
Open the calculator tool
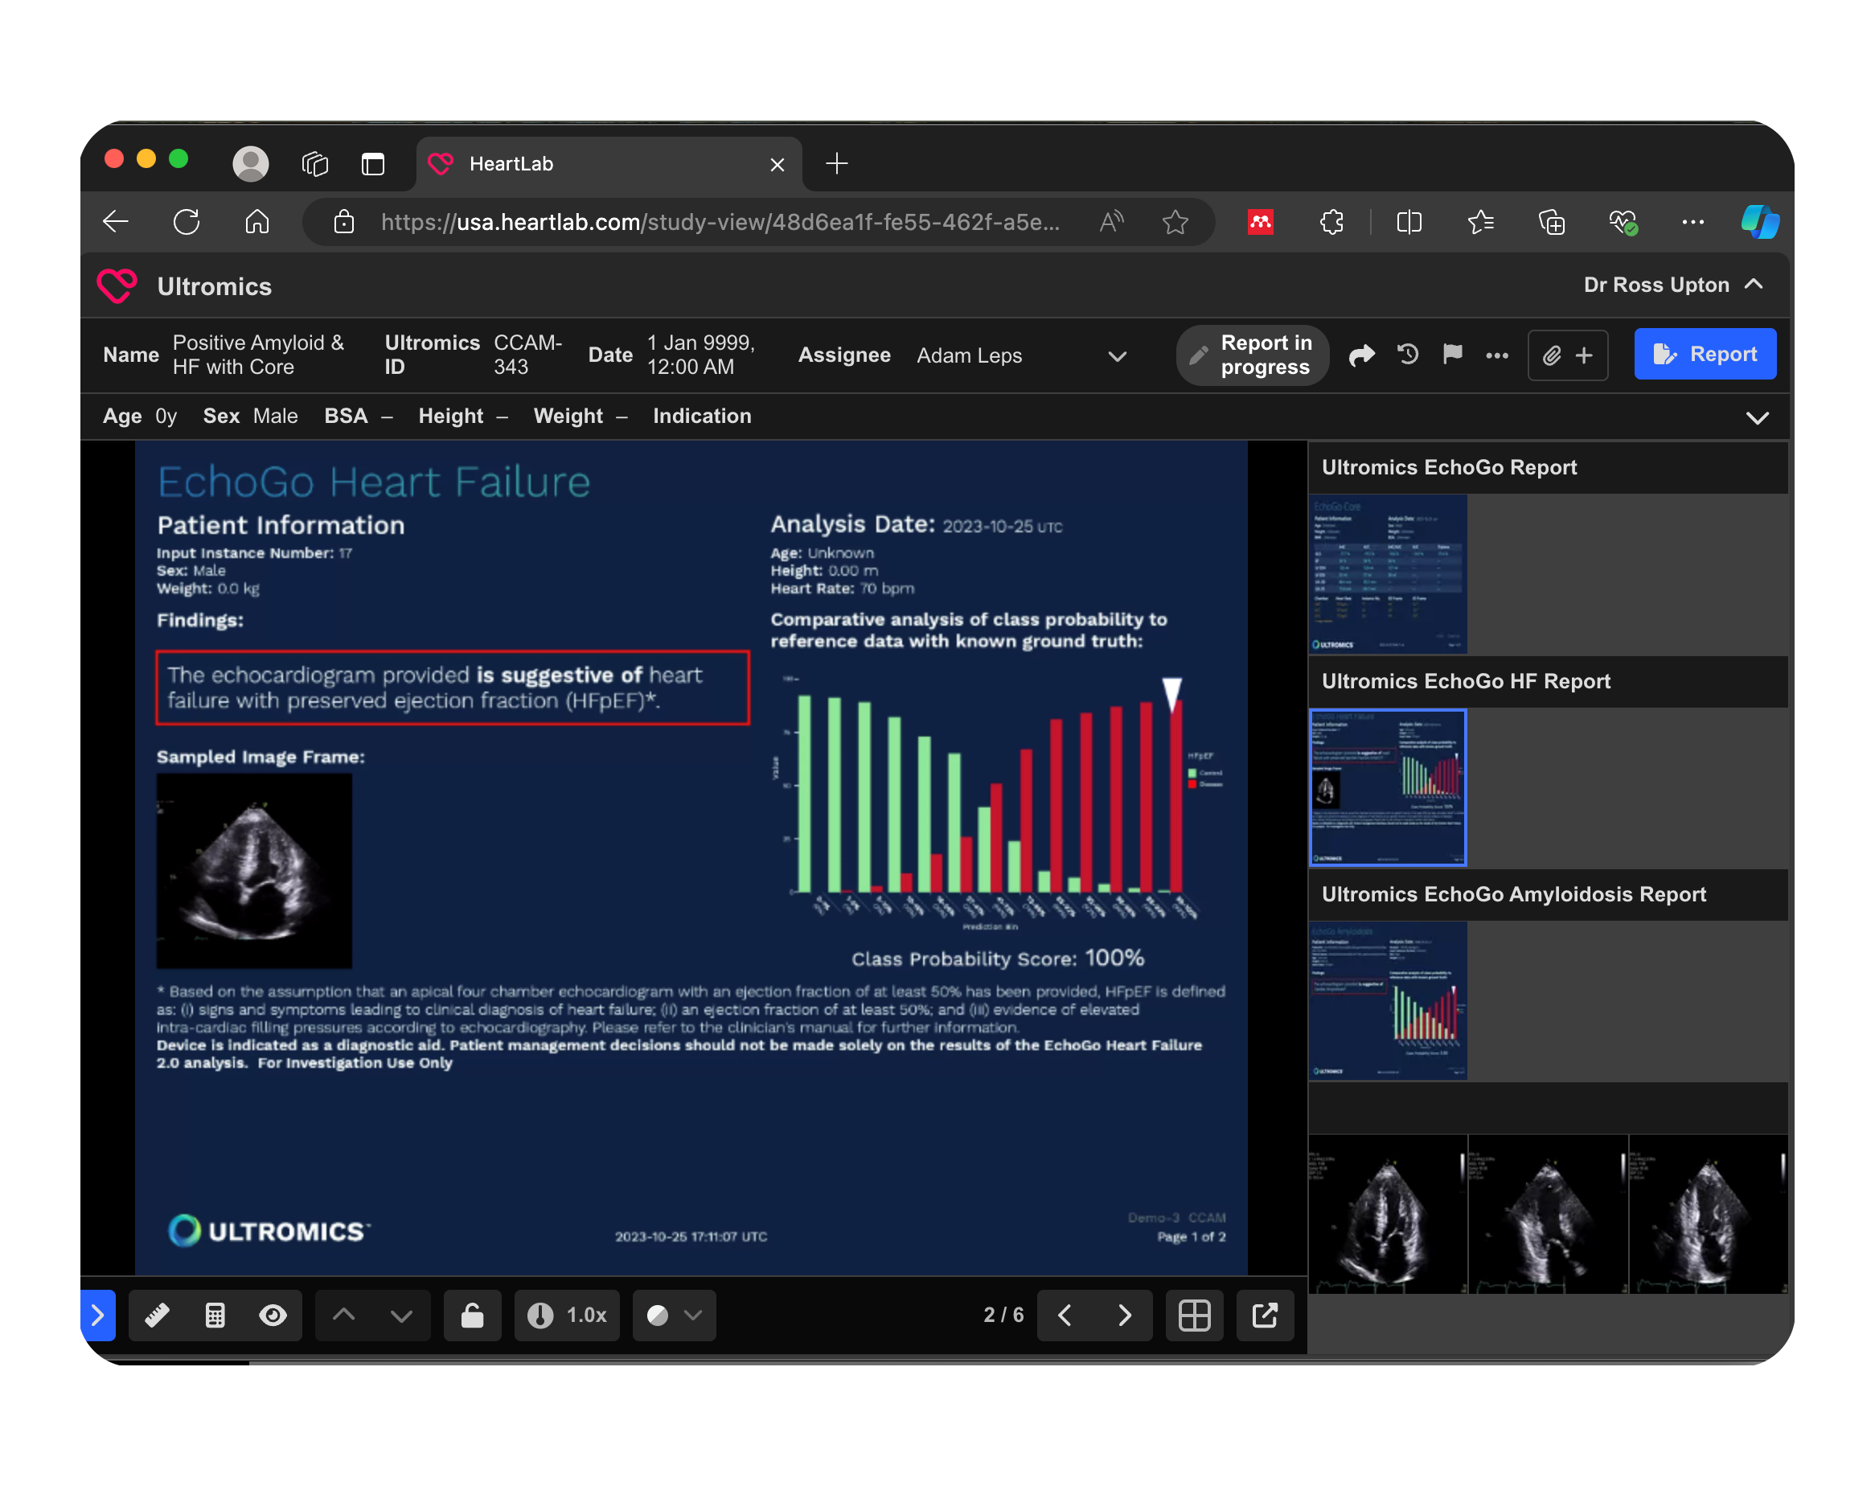click(215, 1316)
